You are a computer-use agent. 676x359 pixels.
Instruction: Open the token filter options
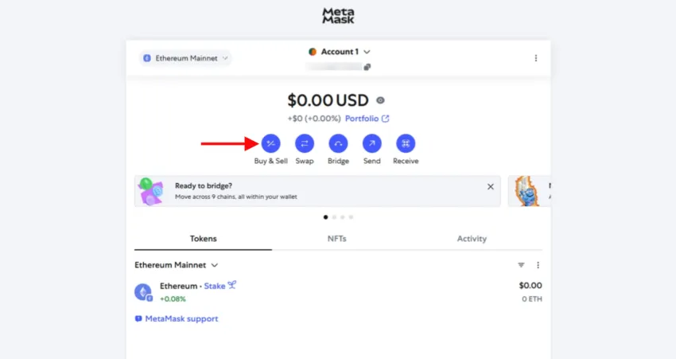521,265
